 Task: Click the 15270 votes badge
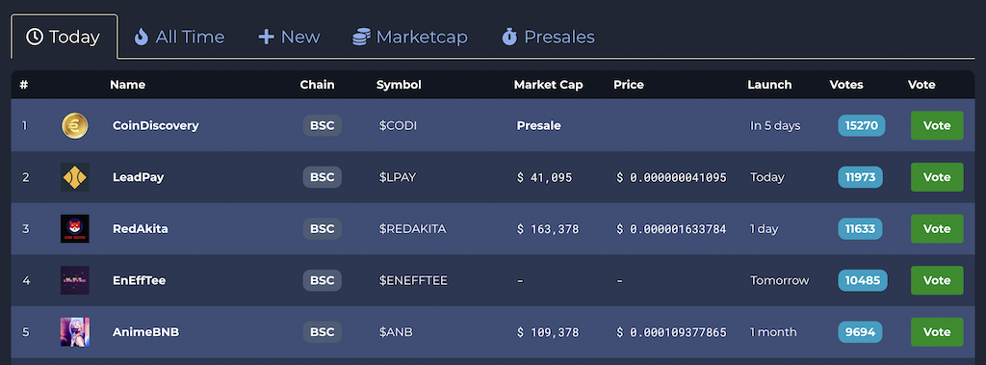pos(862,126)
